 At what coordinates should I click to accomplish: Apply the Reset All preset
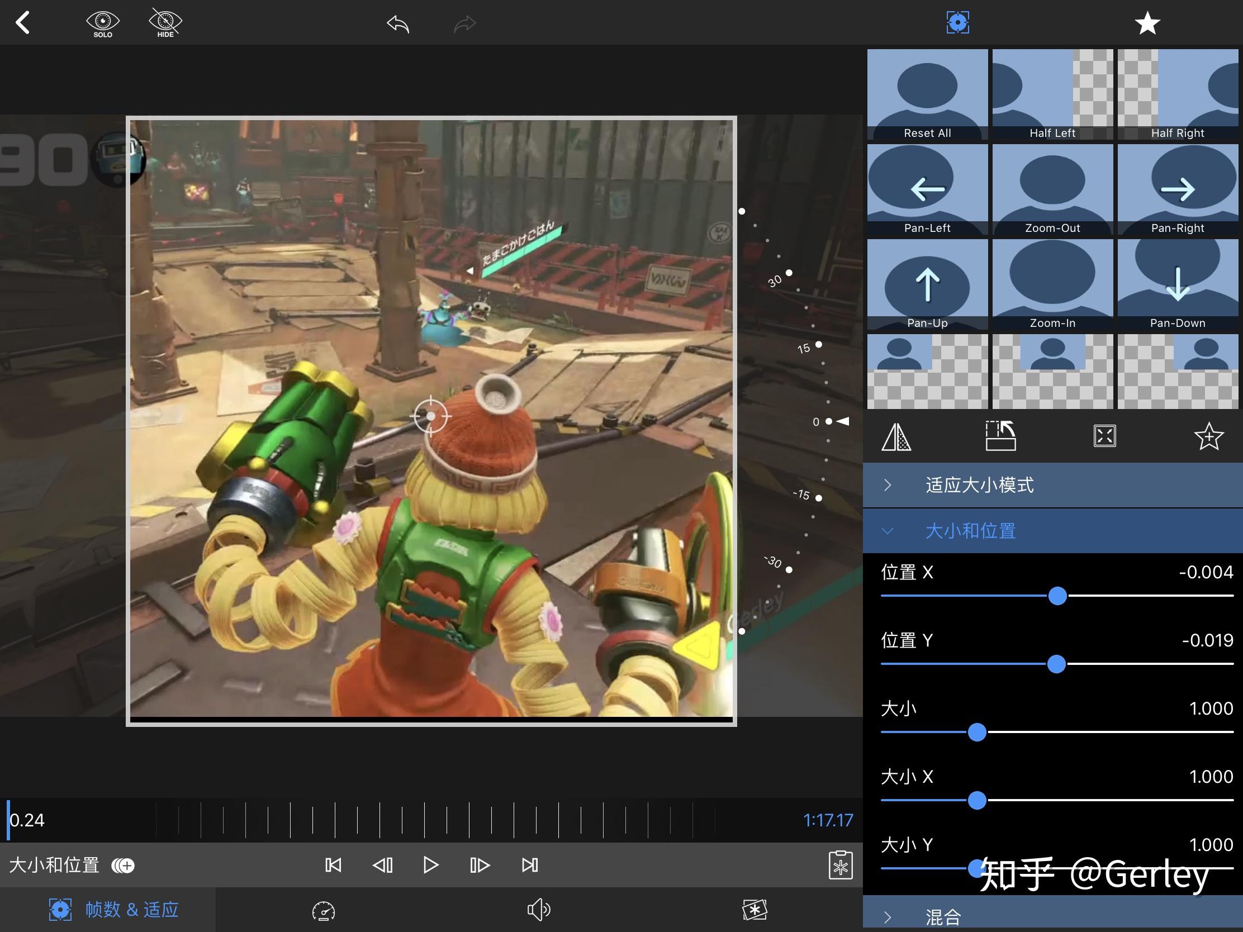coord(927,94)
